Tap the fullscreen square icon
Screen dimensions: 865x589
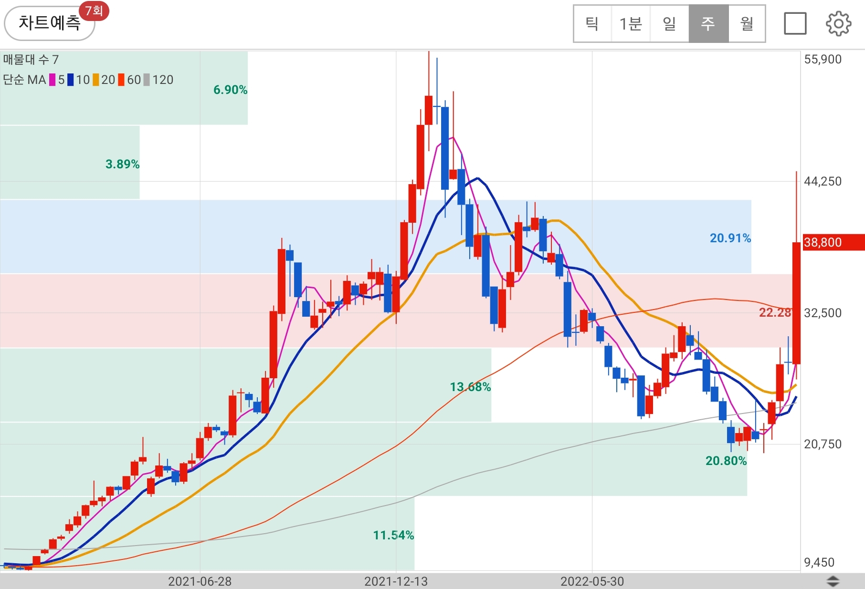pos(795,23)
